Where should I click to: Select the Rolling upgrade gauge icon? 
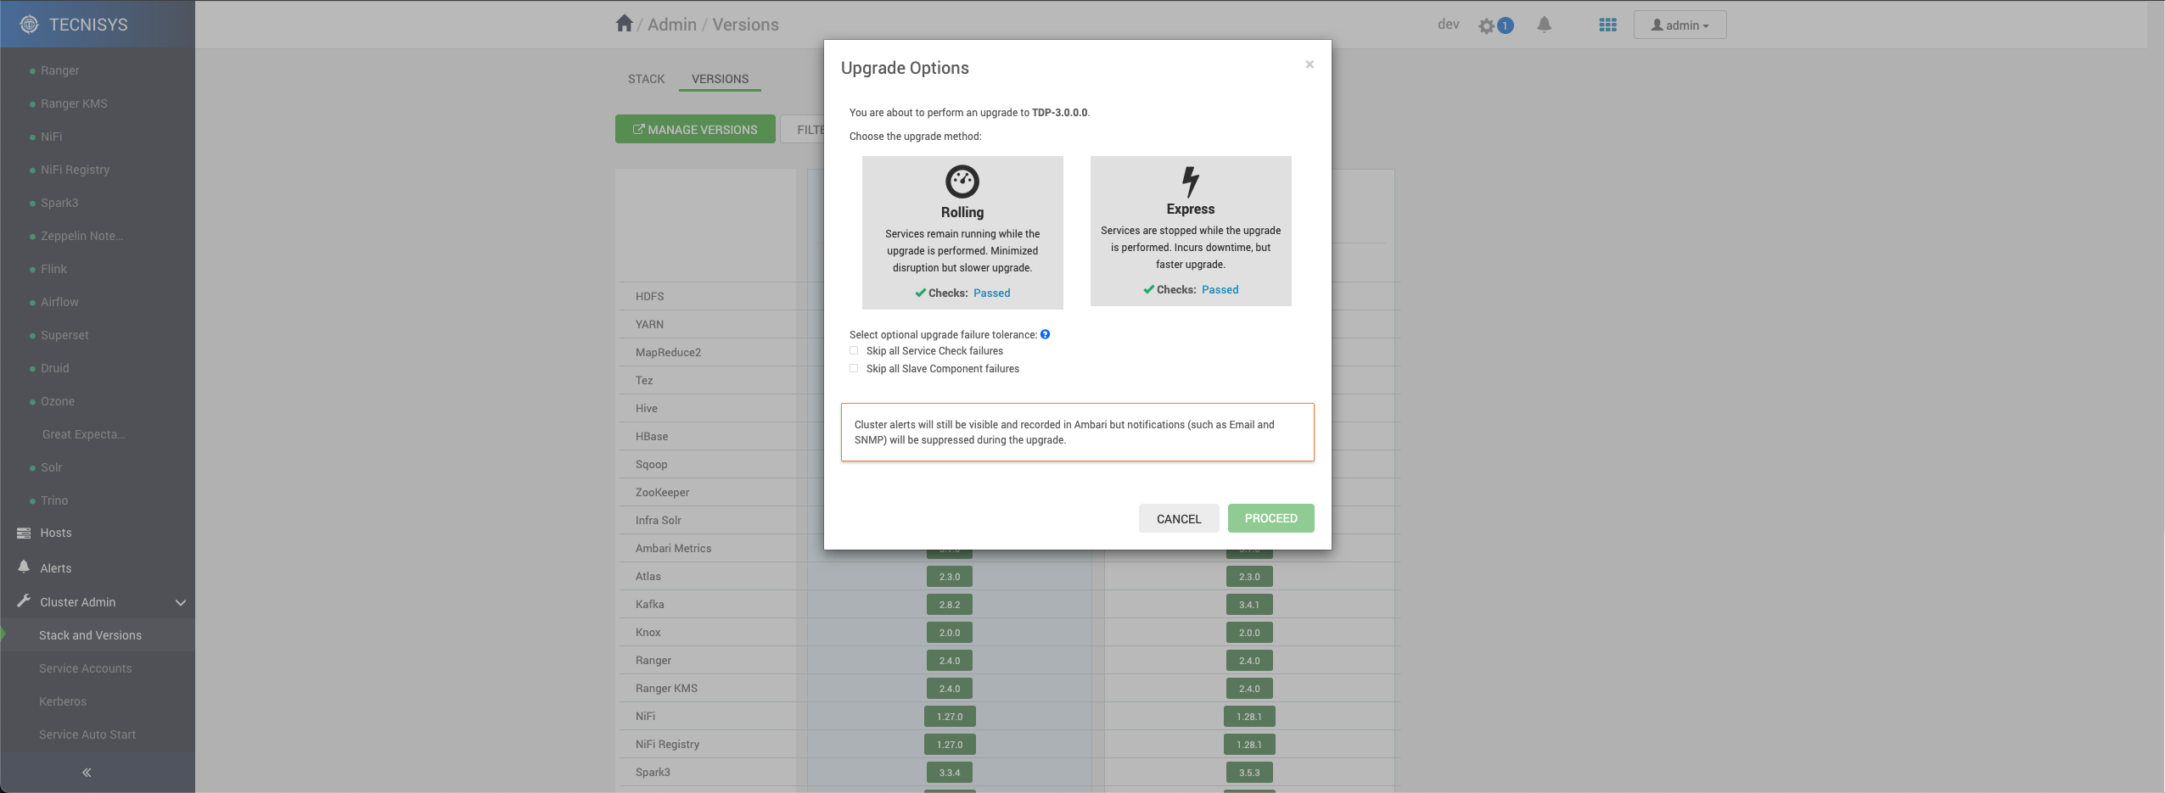[962, 181]
